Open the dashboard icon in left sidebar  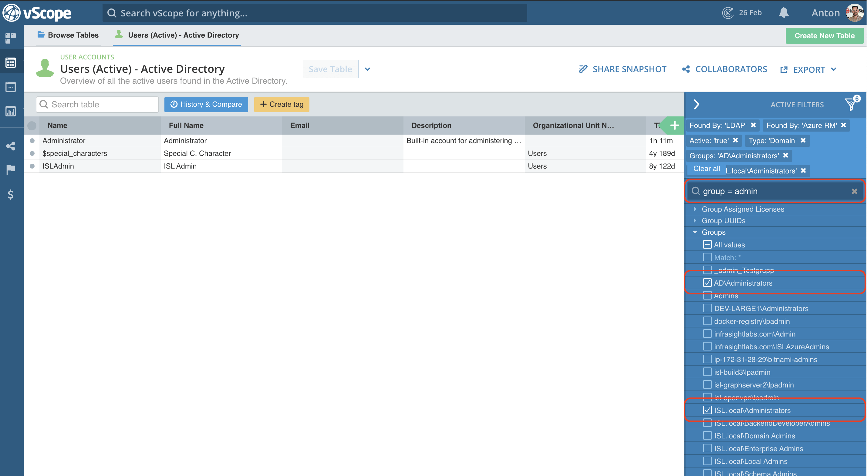(10, 38)
